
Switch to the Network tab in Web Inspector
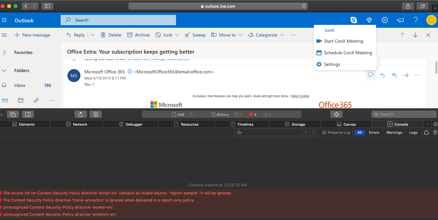tap(77, 124)
